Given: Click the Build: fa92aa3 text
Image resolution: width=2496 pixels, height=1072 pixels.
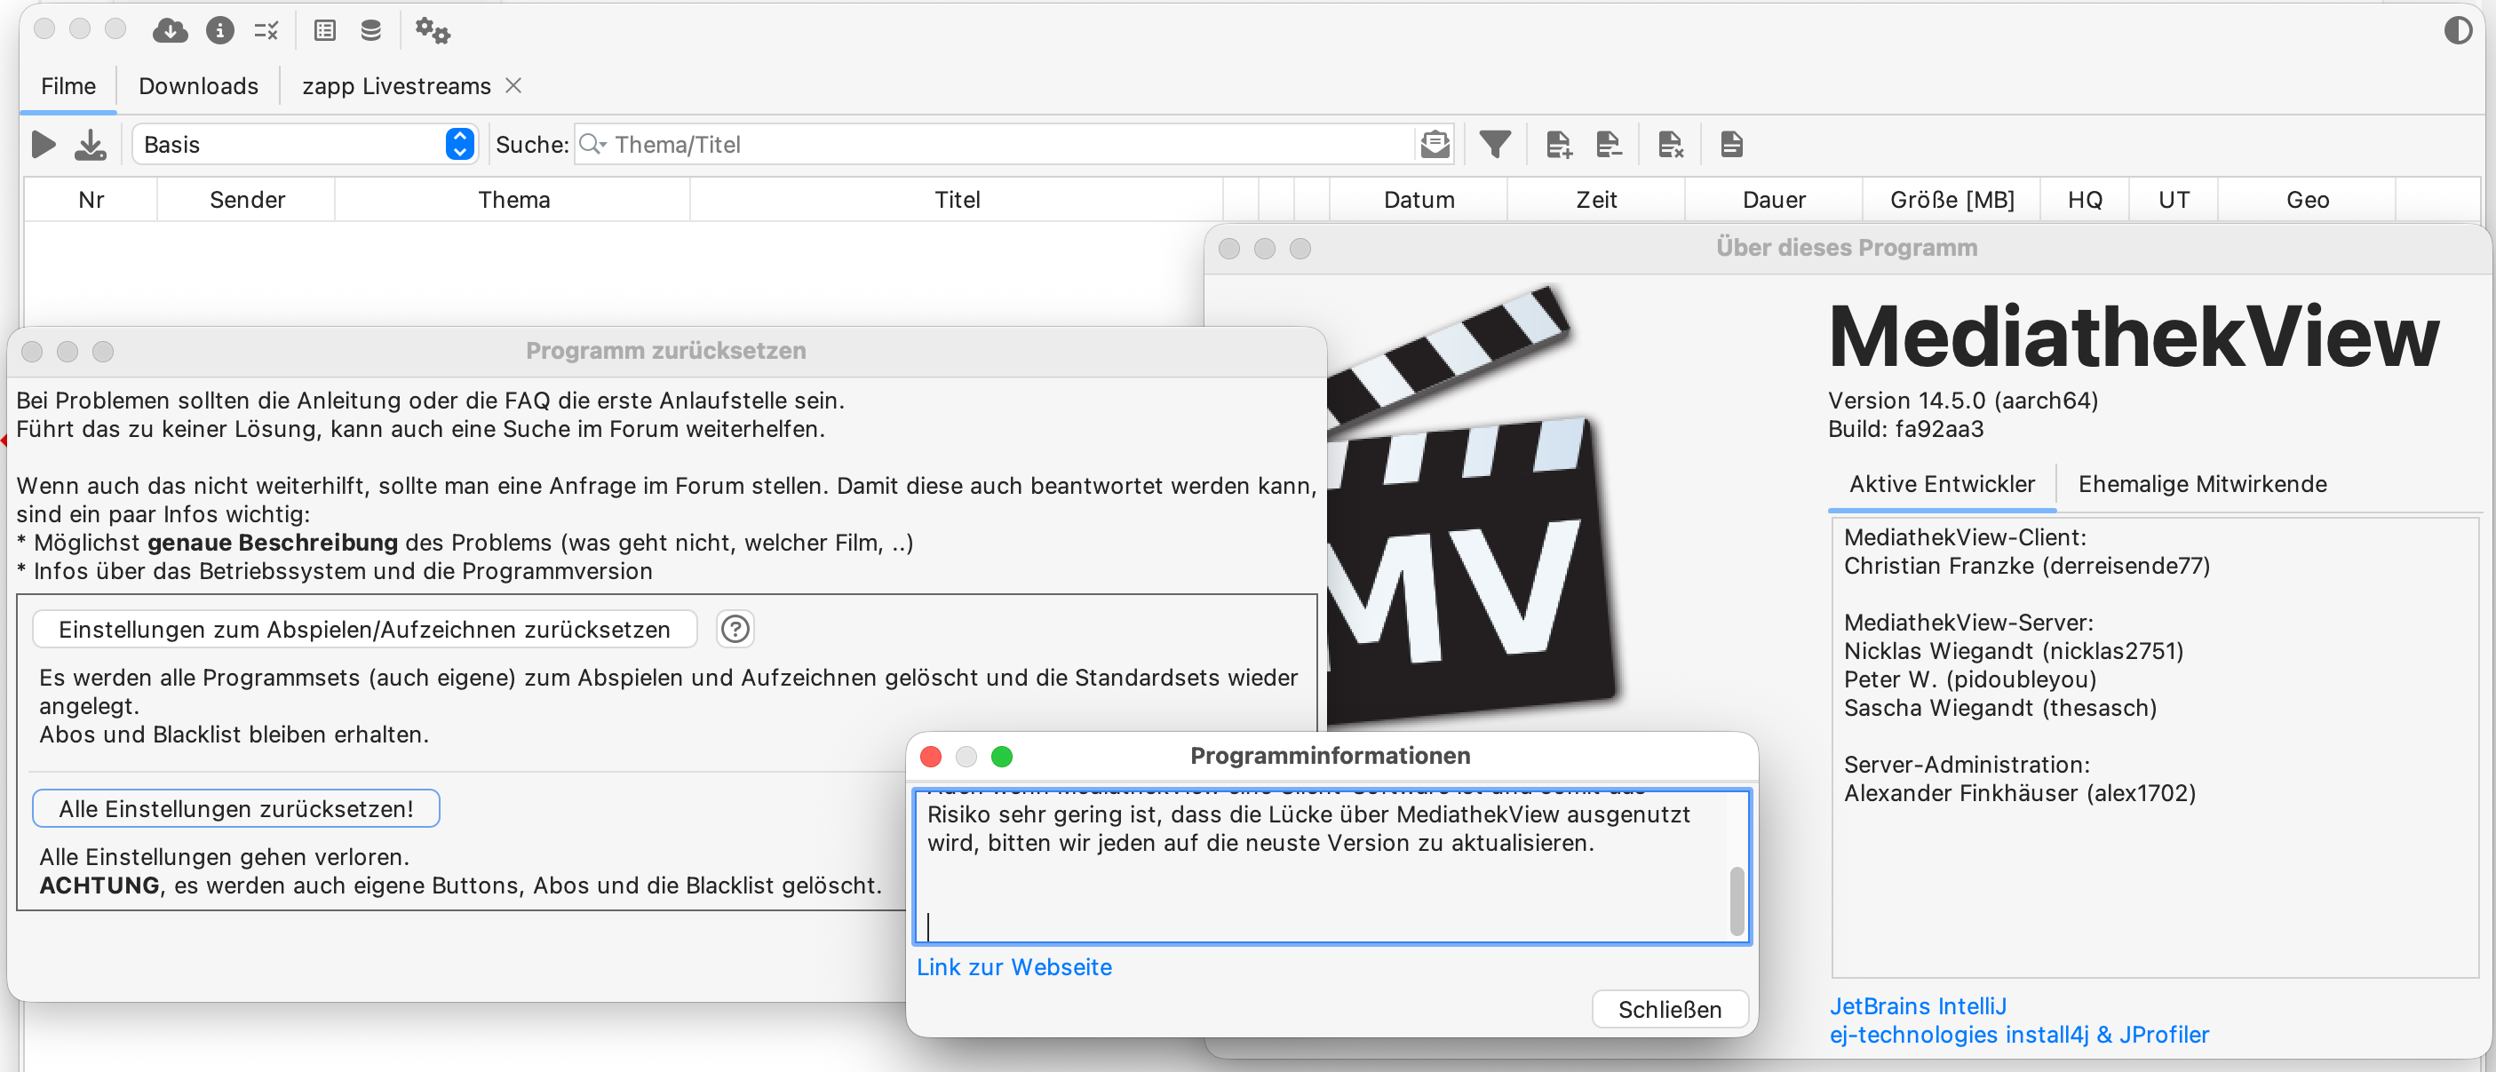Looking at the screenshot, I should click(1906, 428).
